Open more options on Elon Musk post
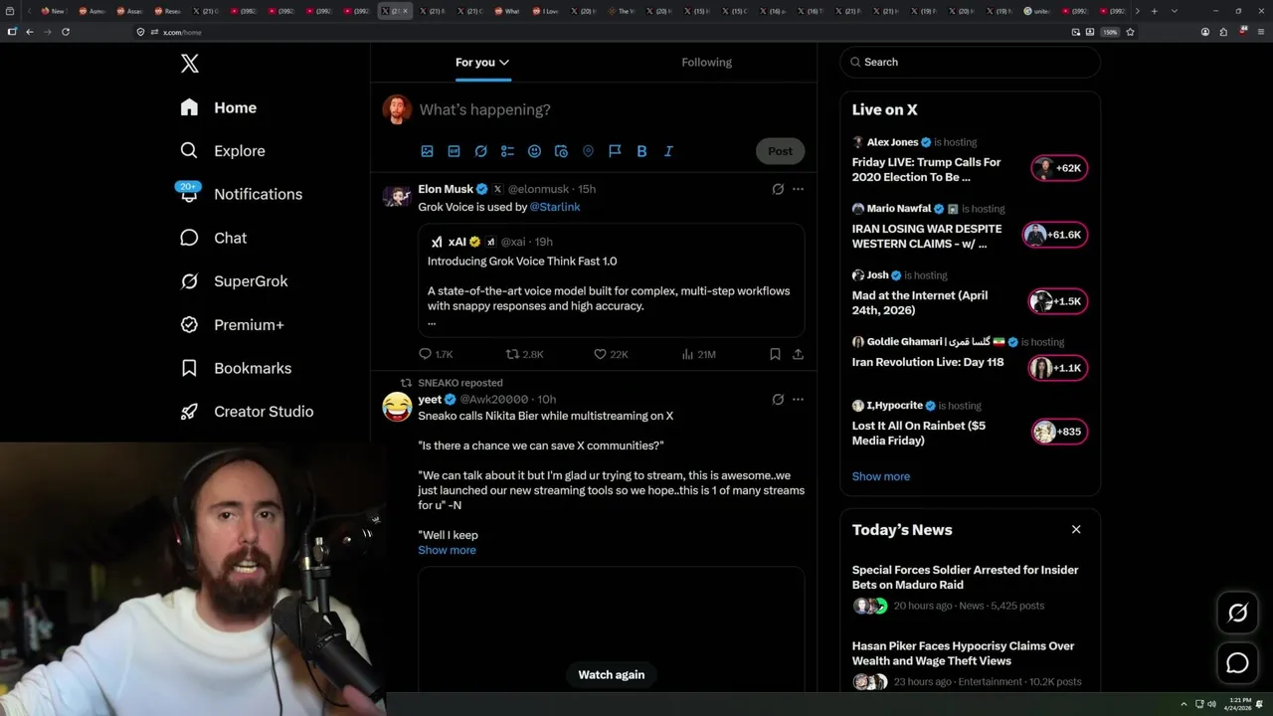Viewport: 1273px width, 716px height. (x=798, y=189)
